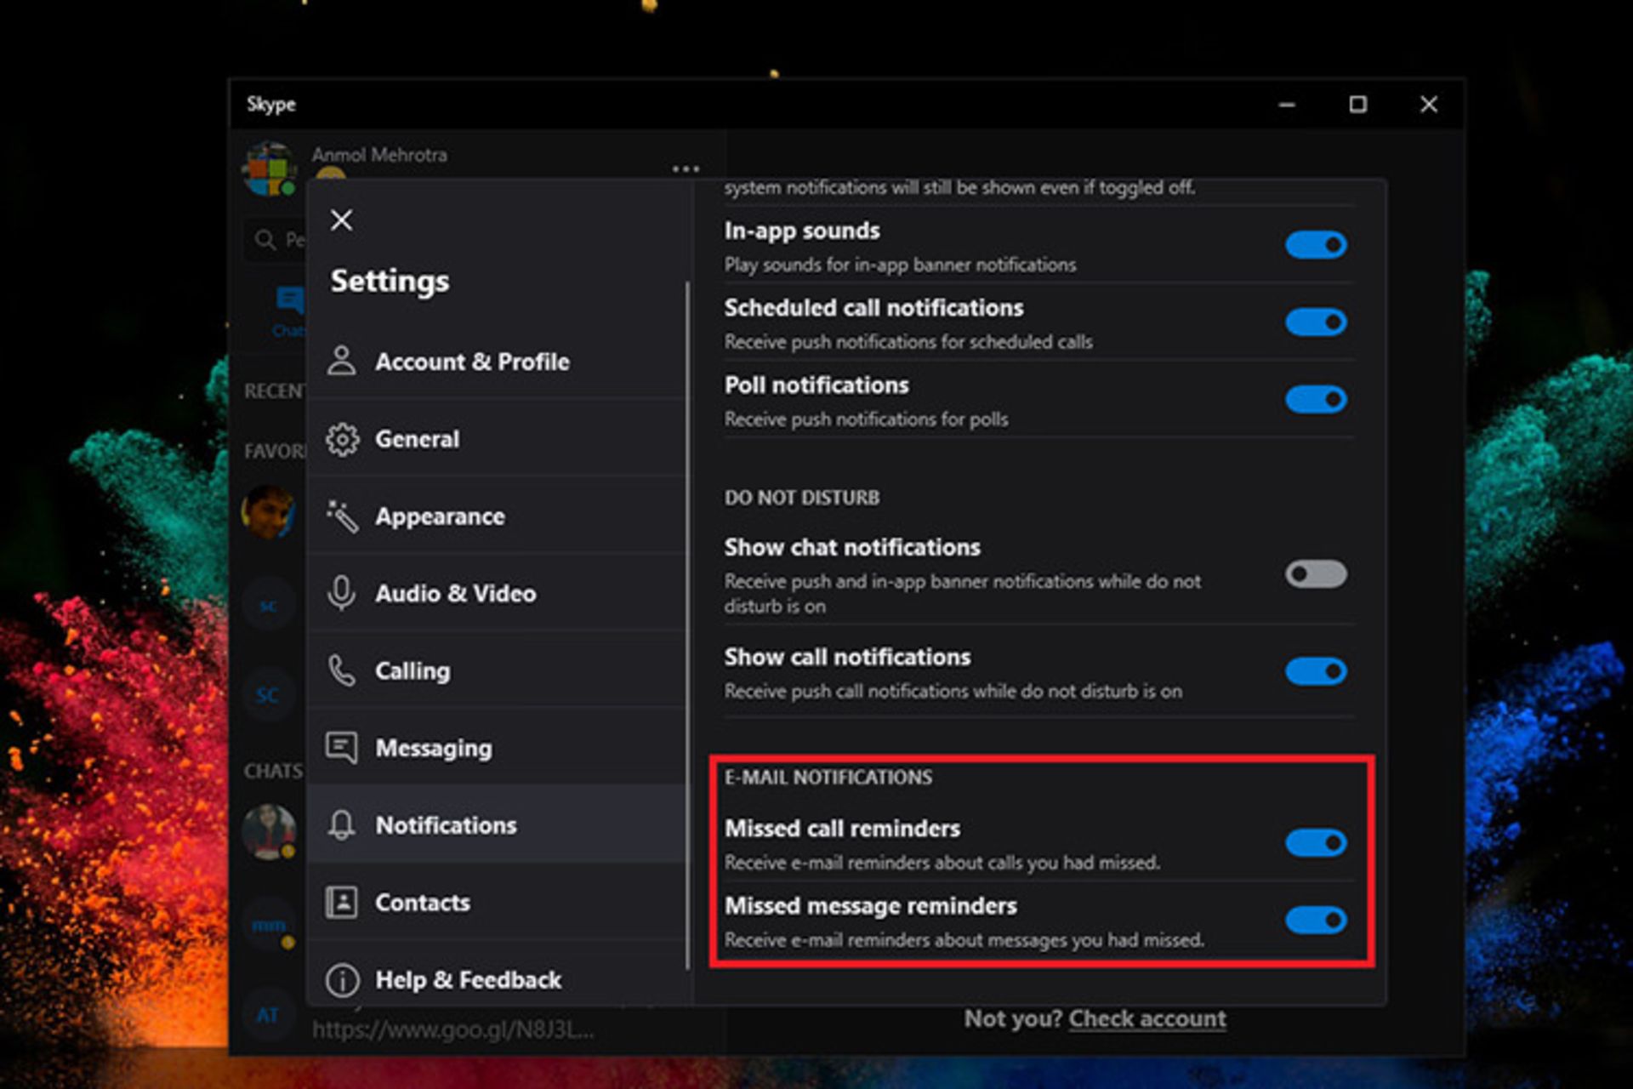Click the Contacts address book icon
1633x1089 pixels.
coord(342,902)
